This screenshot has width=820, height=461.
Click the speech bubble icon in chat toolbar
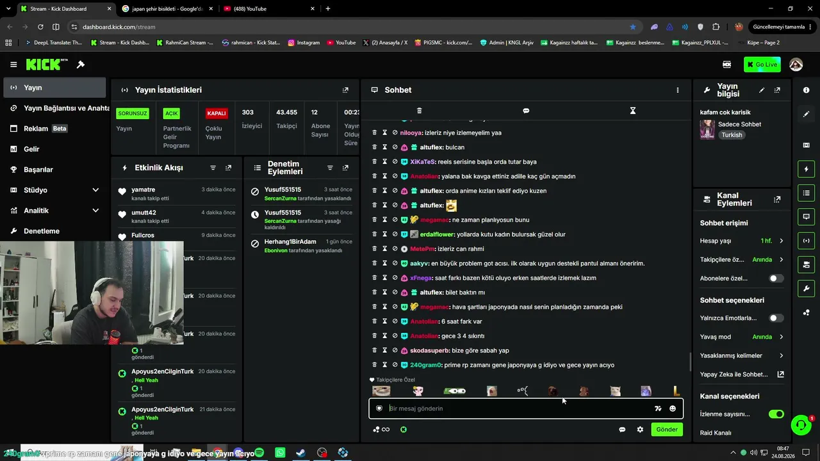[x=526, y=111]
